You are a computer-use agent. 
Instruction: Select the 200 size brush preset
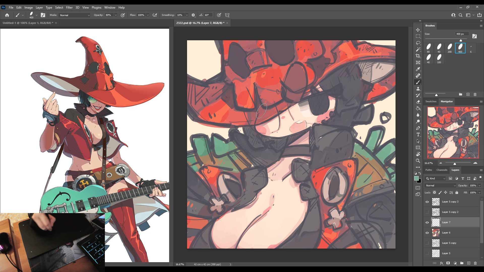pos(449,48)
